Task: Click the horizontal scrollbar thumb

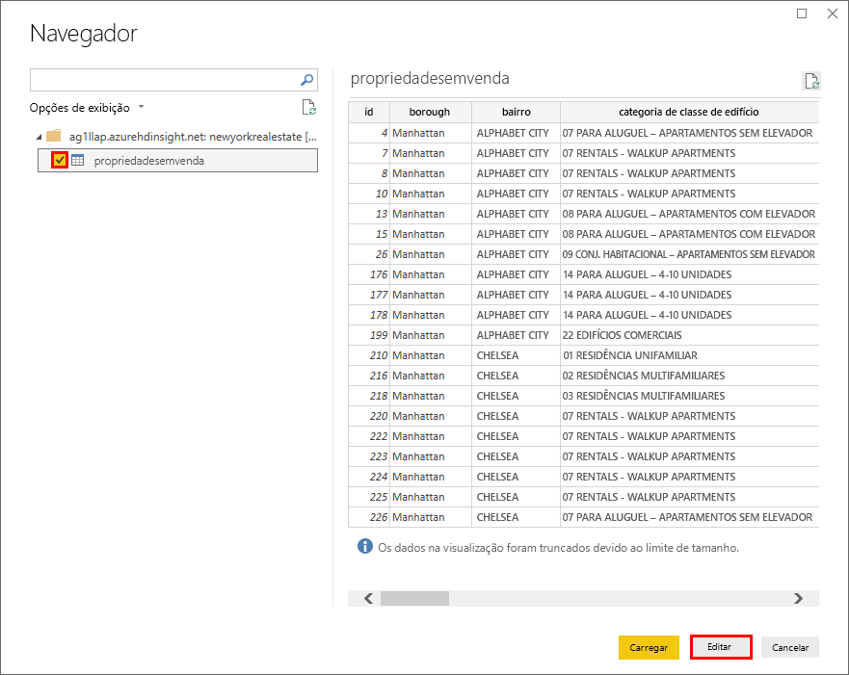Action: click(414, 598)
